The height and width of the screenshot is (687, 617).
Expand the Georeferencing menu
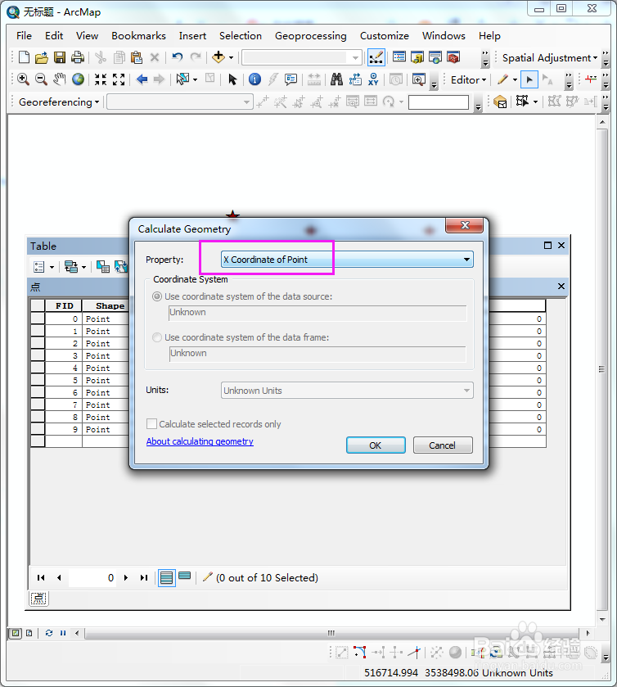(59, 102)
